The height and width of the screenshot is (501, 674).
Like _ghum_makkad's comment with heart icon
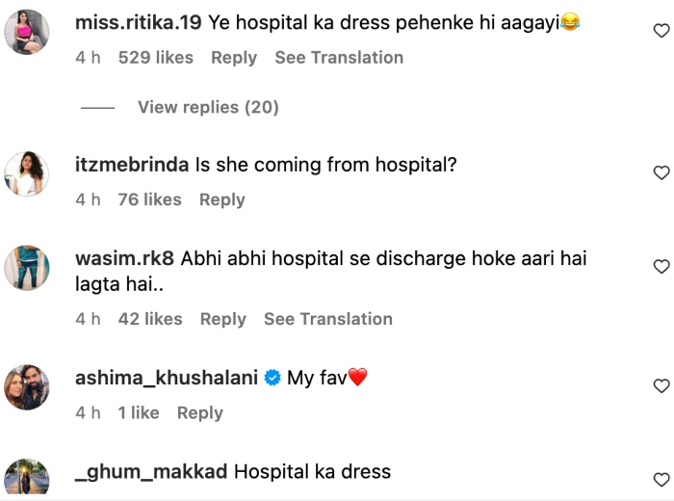(x=661, y=479)
